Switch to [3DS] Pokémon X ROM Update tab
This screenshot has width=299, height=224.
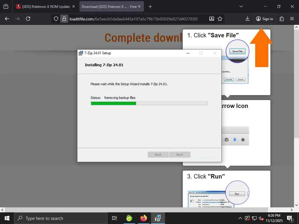point(46,6)
